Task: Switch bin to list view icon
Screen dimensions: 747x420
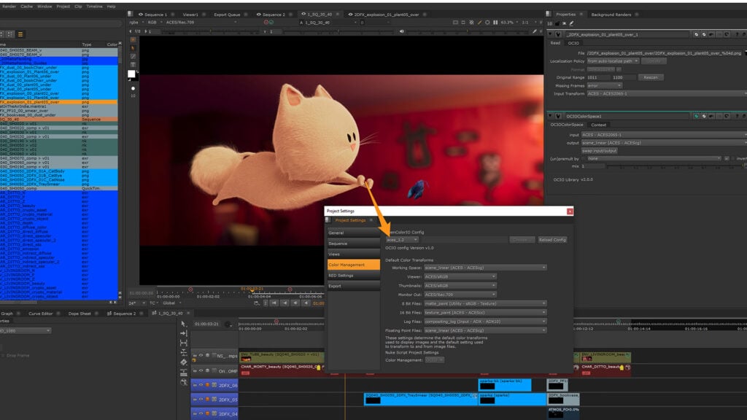Action: 20,34
